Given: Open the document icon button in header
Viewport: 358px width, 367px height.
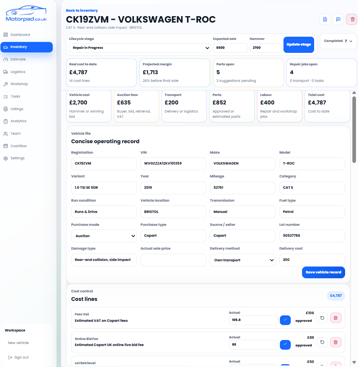Looking at the screenshot, I should (x=325, y=19).
